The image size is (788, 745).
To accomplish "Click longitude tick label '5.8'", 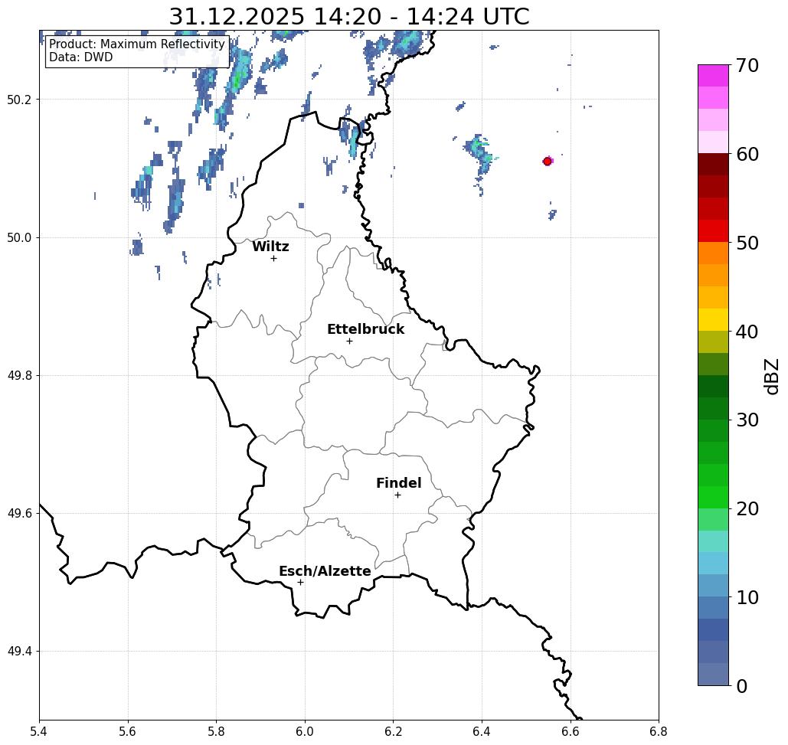I will click(x=216, y=731).
